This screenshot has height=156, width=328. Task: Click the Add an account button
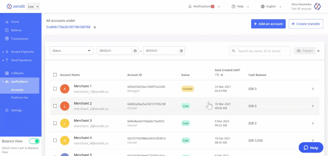click(268, 24)
